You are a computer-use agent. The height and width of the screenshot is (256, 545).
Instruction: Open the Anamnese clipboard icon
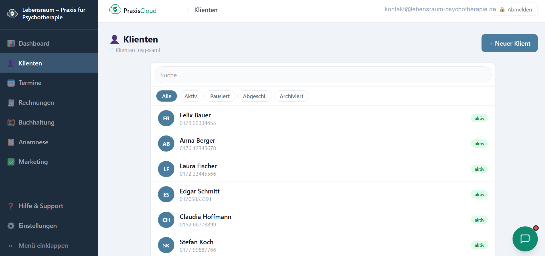tap(11, 142)
